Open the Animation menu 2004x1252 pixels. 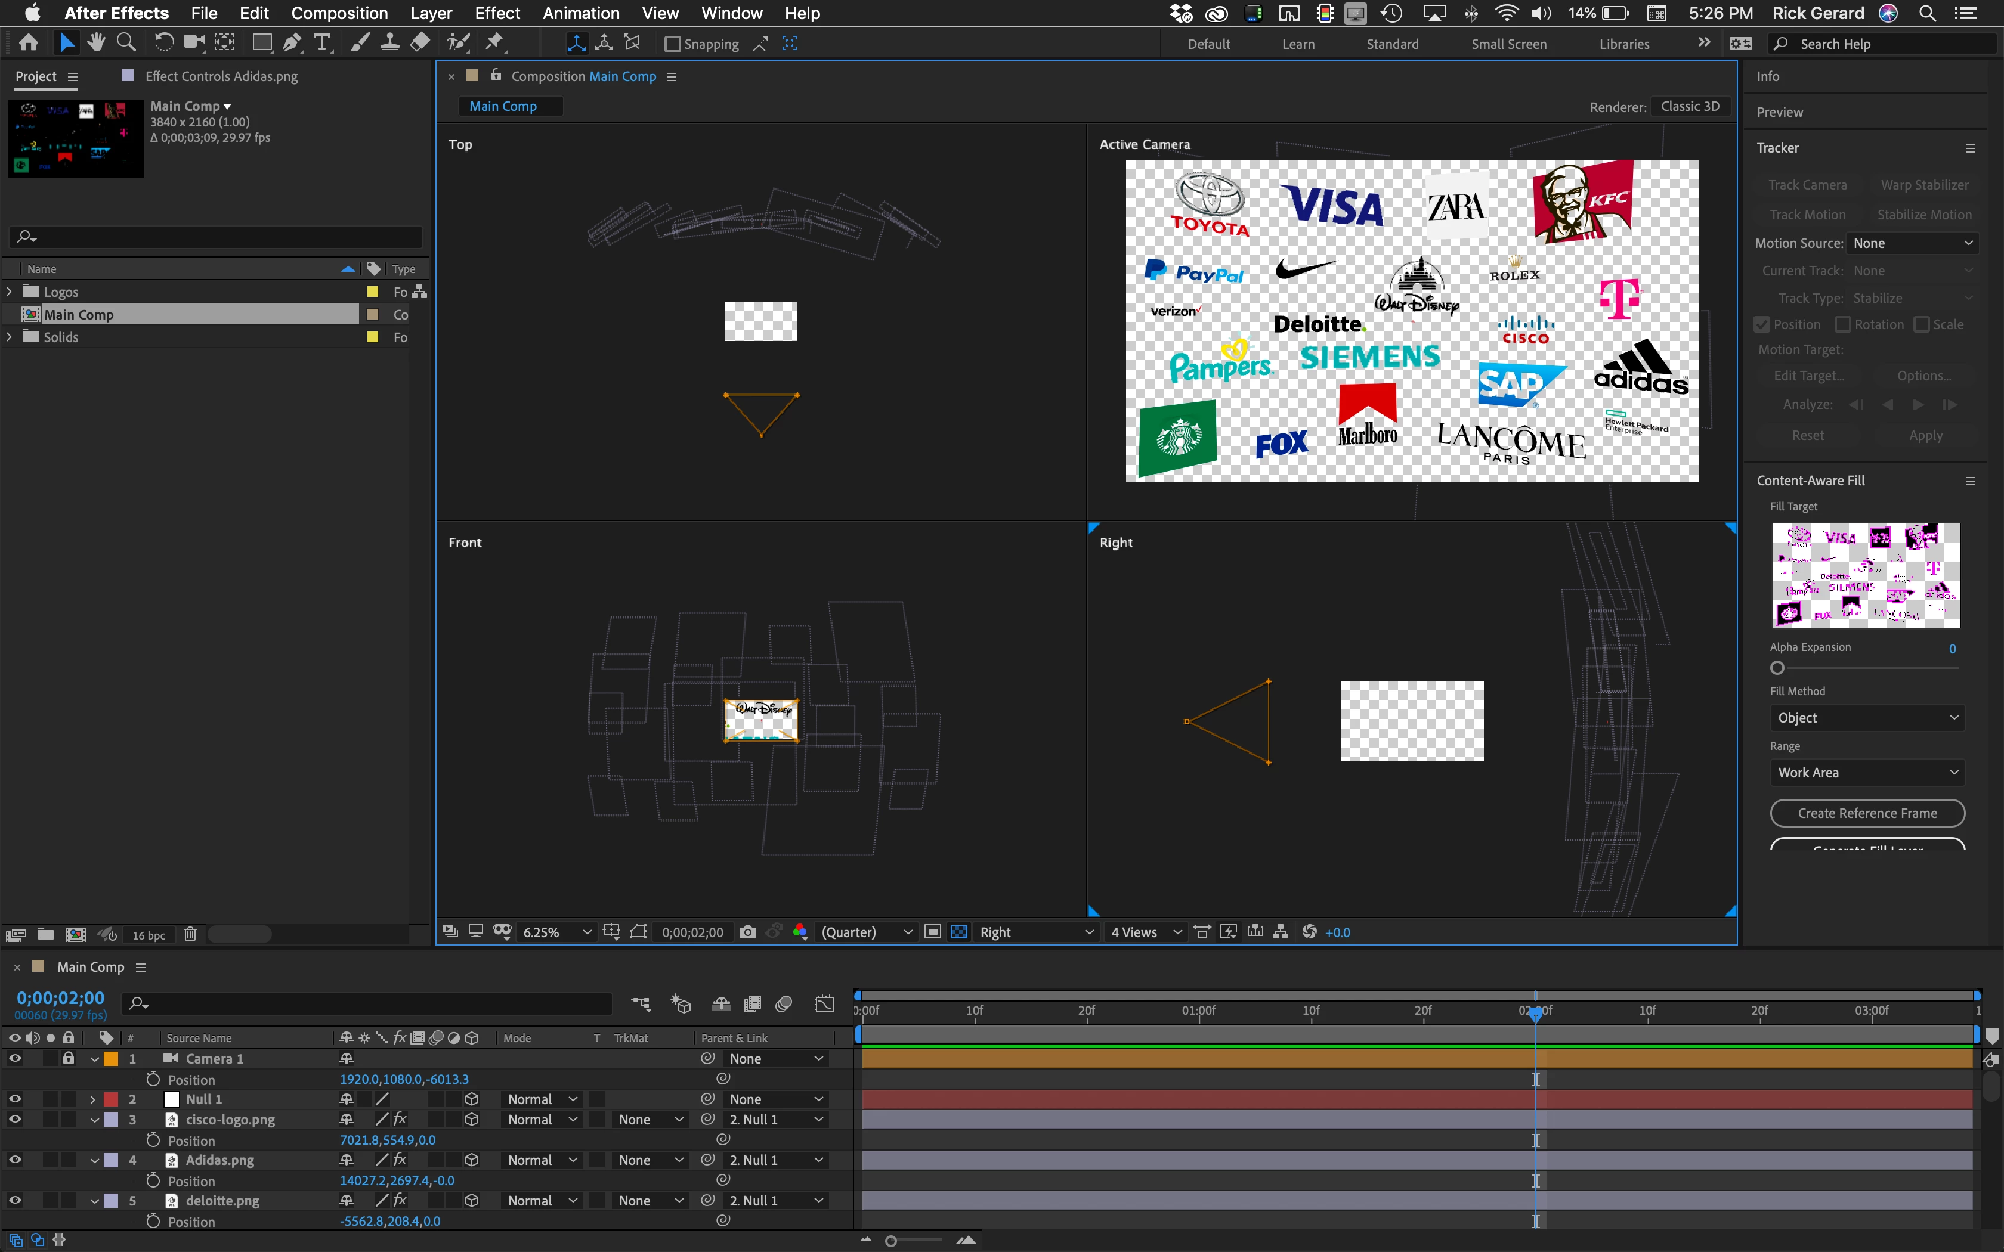pyautogui.click(x=580, y=13)
